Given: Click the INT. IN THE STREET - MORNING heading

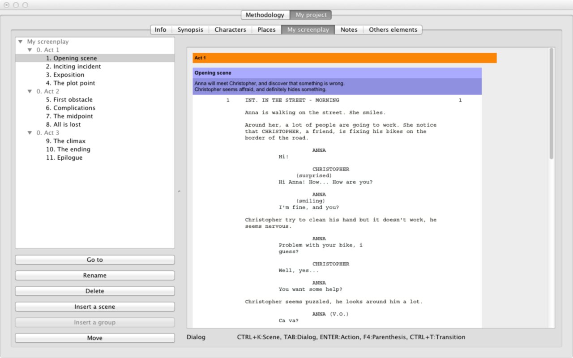Looking at the screenshot, I should [292, 100].
